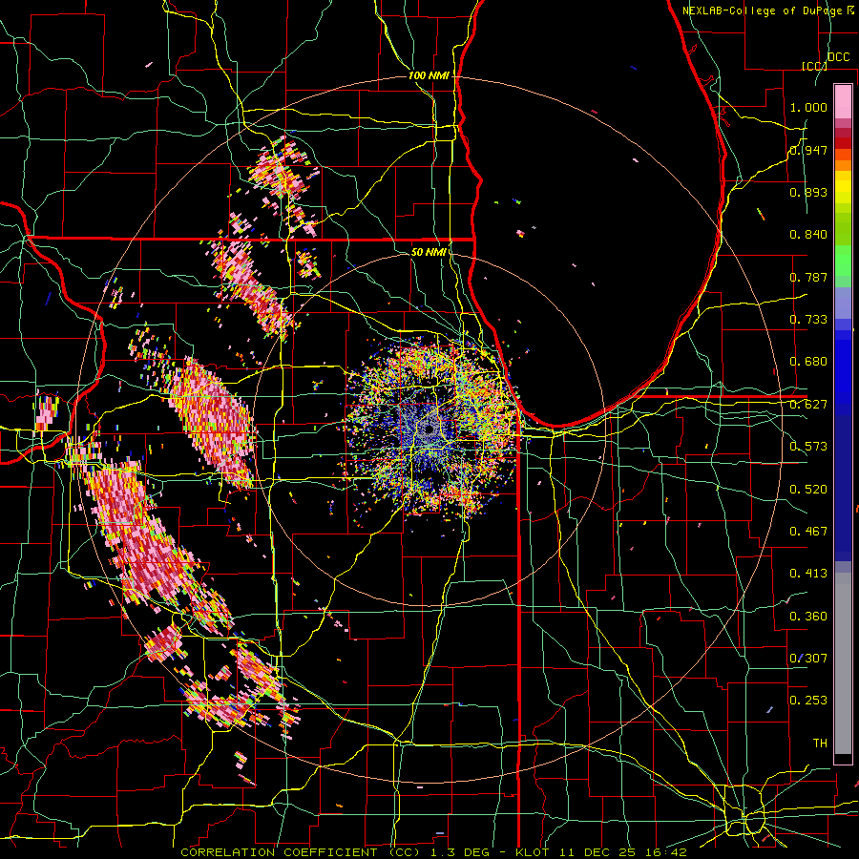Pick the light pink segment topping the color scale
The width and height of the screenshot is (859, 859).
843,101
